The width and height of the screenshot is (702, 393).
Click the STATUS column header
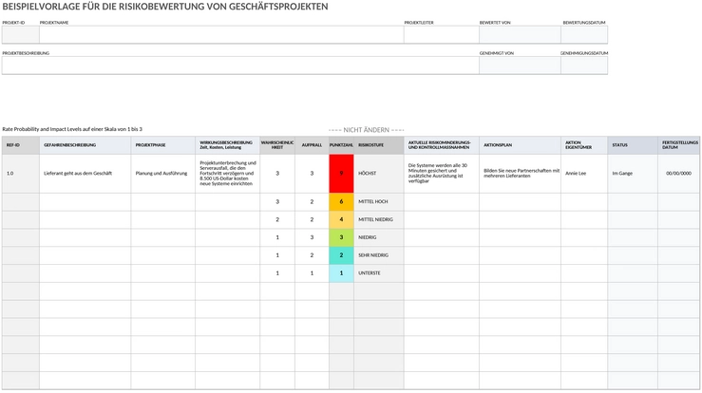point(633,145)
